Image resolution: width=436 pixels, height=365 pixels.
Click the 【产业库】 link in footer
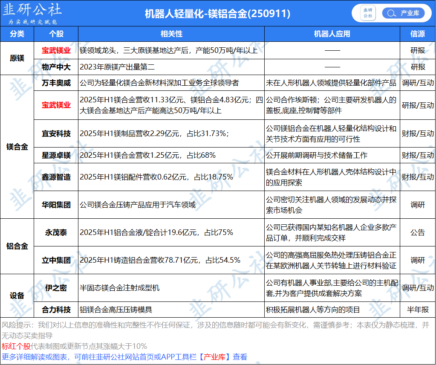click(x=215, y=357)
